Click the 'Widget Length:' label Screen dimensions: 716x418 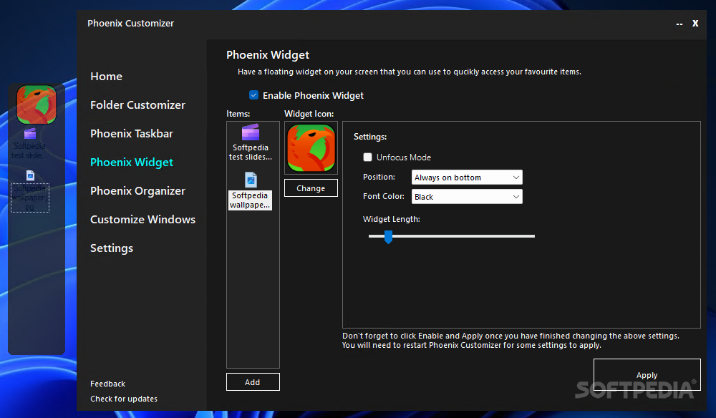tap(392, 219)
